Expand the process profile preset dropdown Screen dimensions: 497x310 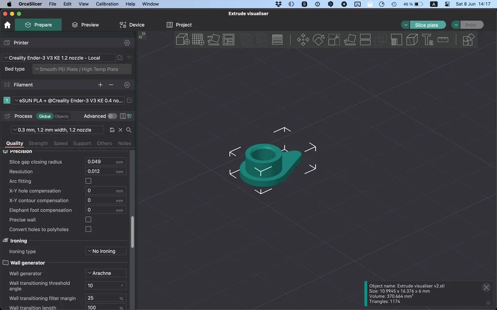[57, 129]
